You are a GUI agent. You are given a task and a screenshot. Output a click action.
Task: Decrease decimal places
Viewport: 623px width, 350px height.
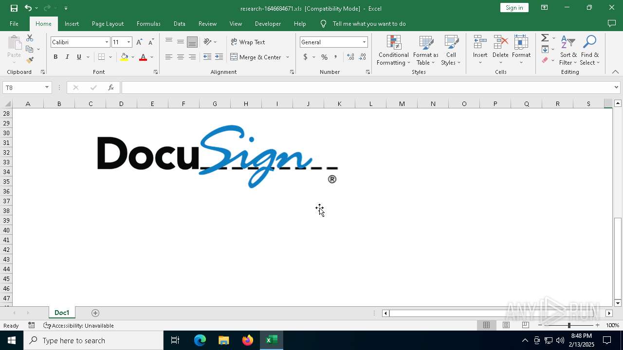point(362,57)
